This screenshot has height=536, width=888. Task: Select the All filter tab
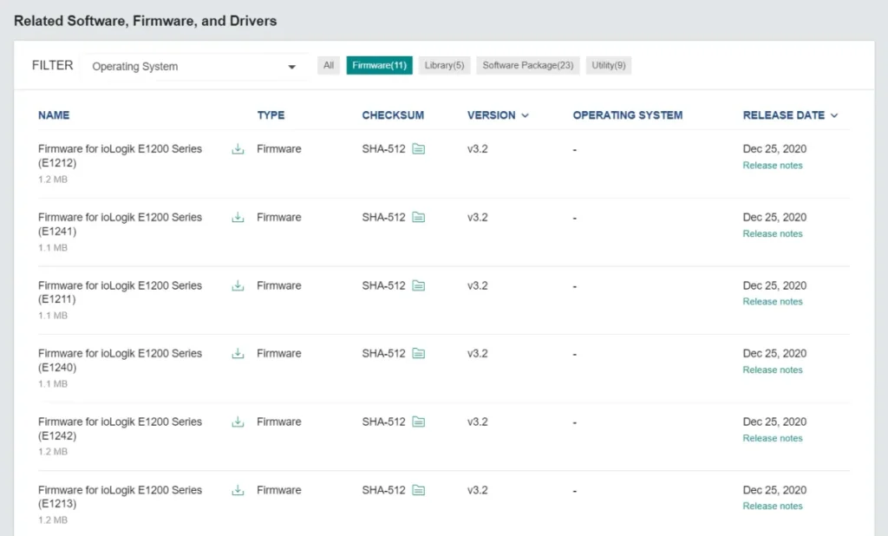tap(329, 65)
